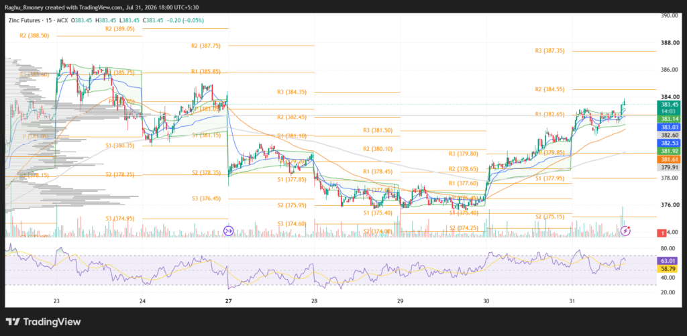Click the red badge showing 1
The image size is (687, 336).
point(663,233)
